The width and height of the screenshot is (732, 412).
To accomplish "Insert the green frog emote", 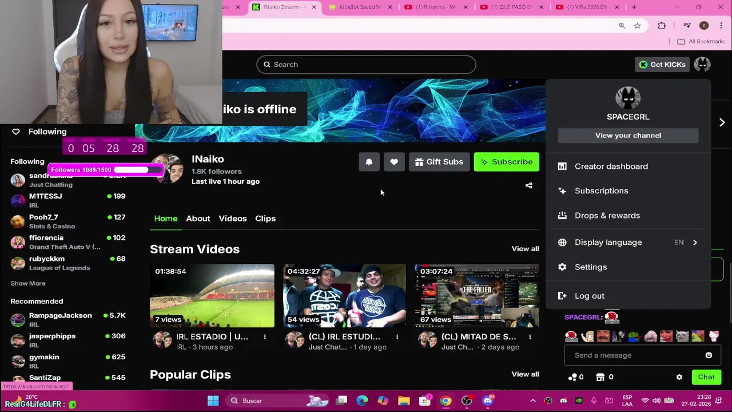I will pyautogui.click(x=635, y=336).
